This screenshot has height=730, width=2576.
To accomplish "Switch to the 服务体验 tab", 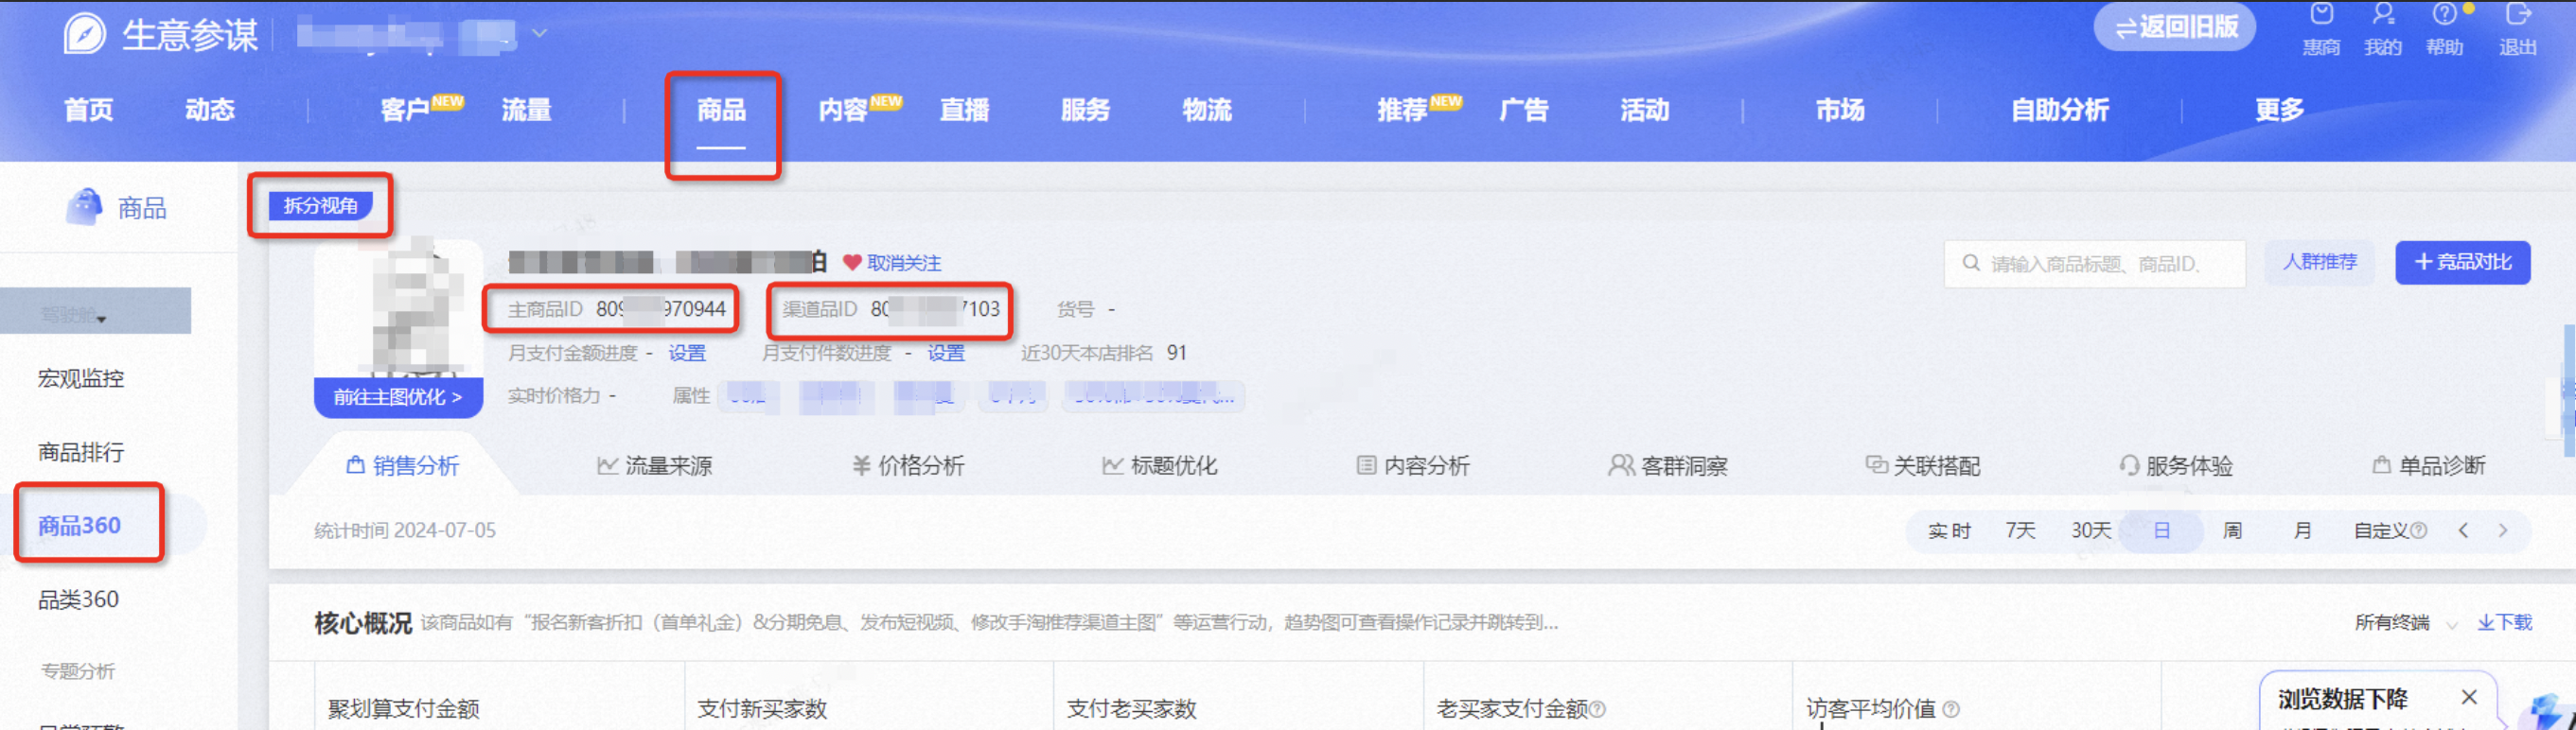I will (2176, 465).
